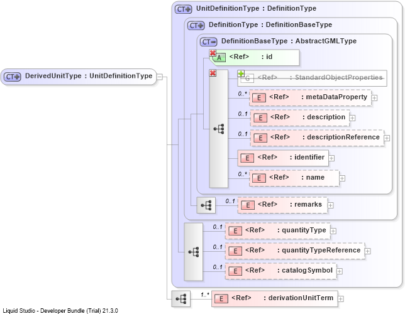Image resolution: width=405 pixels, height=314 pixels.
Task: Expand the metaDataProperty element
Action: 374,98
